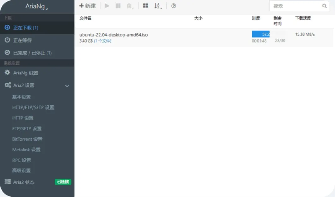Open Metalink 设置 submenu item
Screen dimensions: 335x197
(26, 150)
